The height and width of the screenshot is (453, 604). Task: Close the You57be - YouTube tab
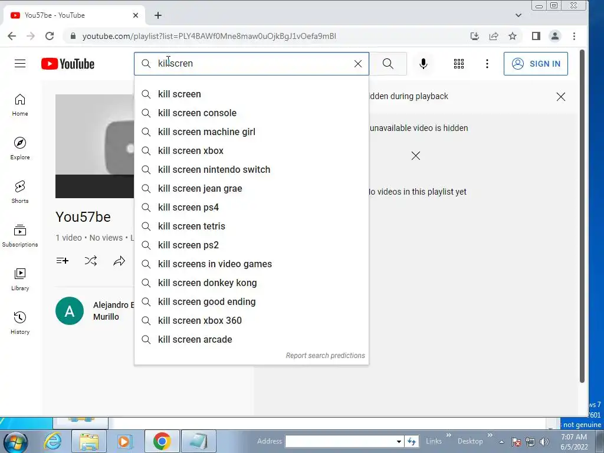(136, 15)
